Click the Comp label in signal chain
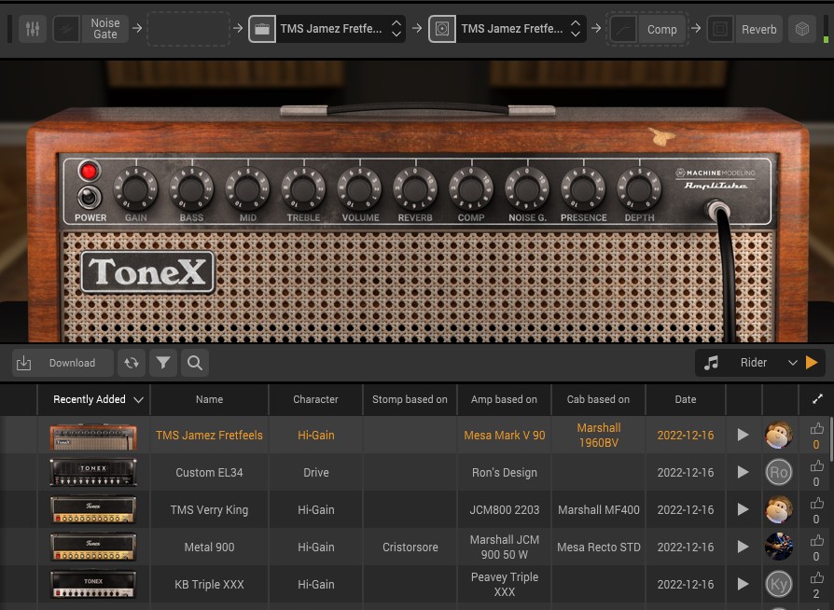The height and width of the screenshot is (610, 834). [x=661, y=29]
